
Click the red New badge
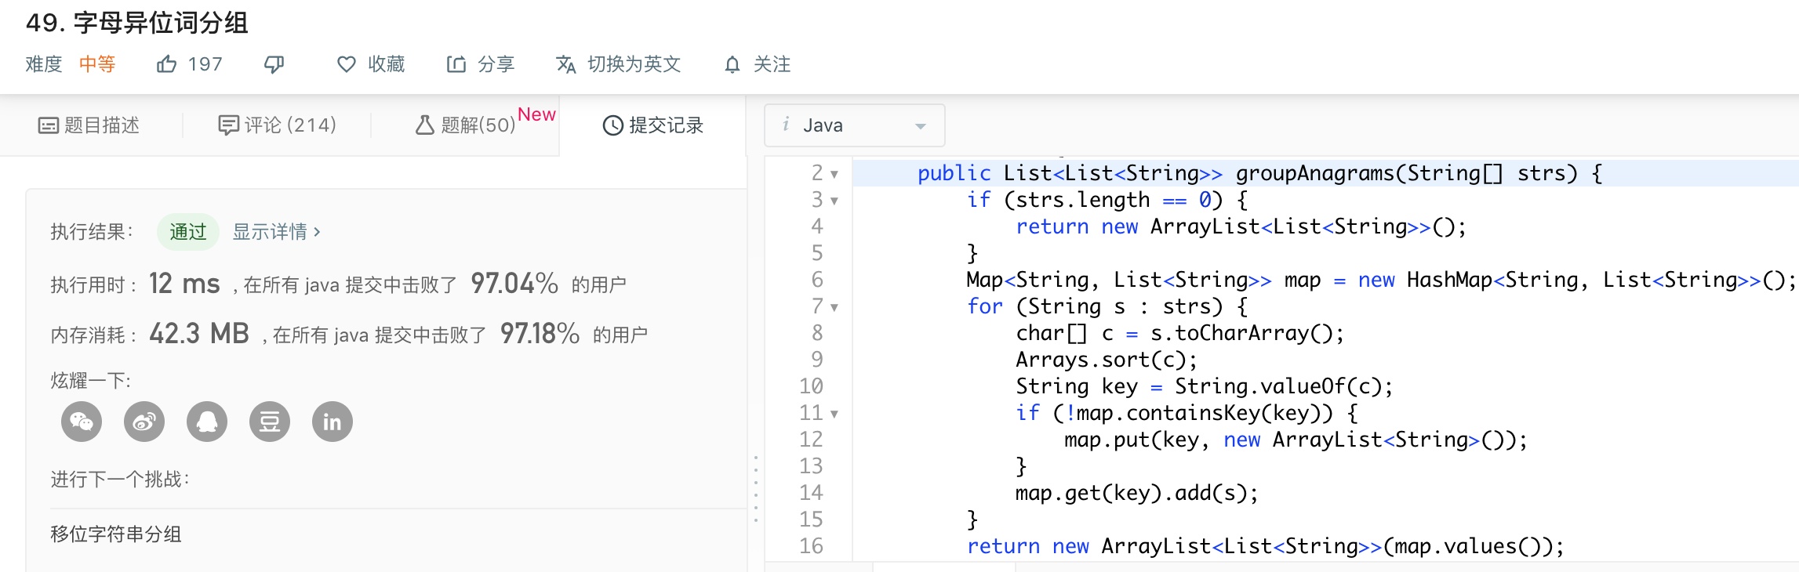point(536,114)
